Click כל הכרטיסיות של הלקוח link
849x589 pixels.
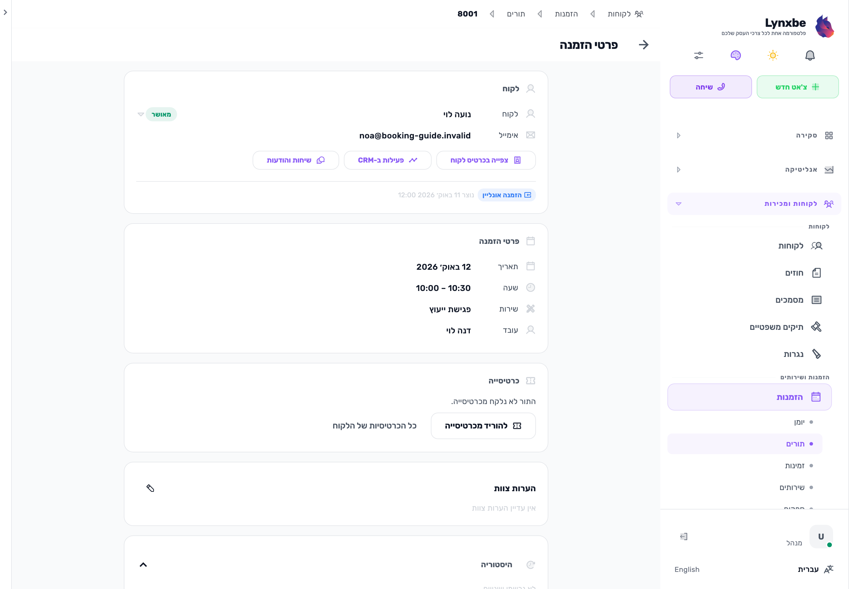[374, 426]
